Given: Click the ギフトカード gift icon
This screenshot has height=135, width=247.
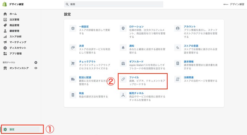Looking at the screenshot, I should pos(123,63).
